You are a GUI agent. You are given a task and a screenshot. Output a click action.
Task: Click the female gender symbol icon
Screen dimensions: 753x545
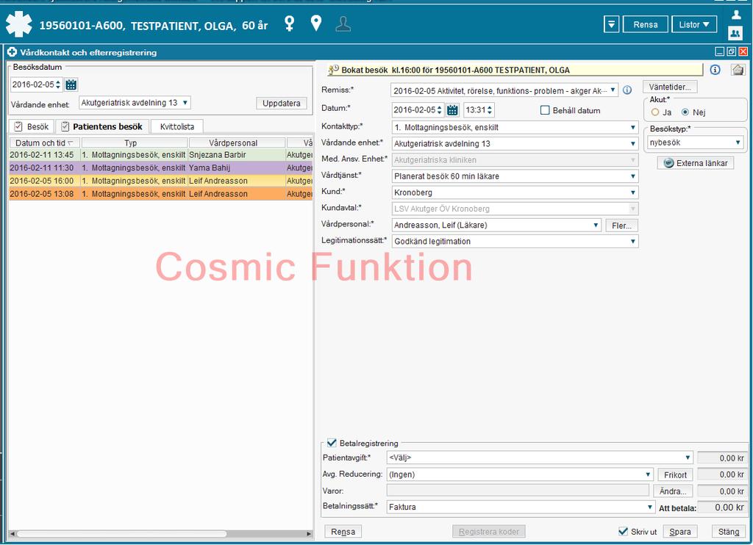(x=290, y=23)
